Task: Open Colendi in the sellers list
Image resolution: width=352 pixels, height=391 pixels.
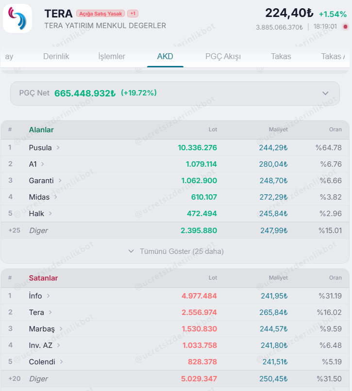Action: coord(42,361)
